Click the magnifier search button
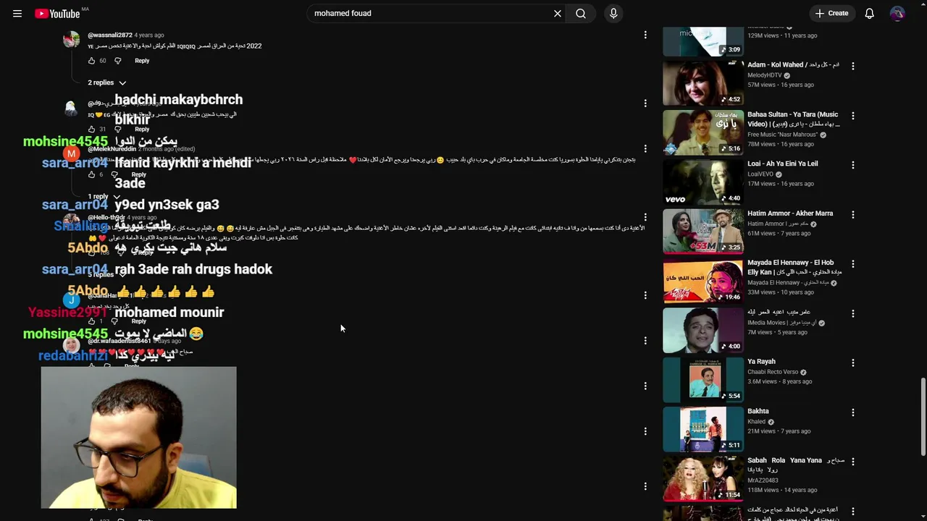 pyautogui.click(x=581, y=13)
